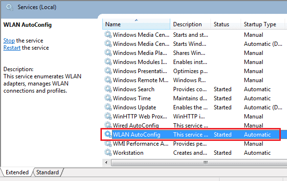The width and height of the screenshot is (287, 181).
Task: Click 'Provides pe...' description cell
Action: pyautogui.click(x=190, y=144)
